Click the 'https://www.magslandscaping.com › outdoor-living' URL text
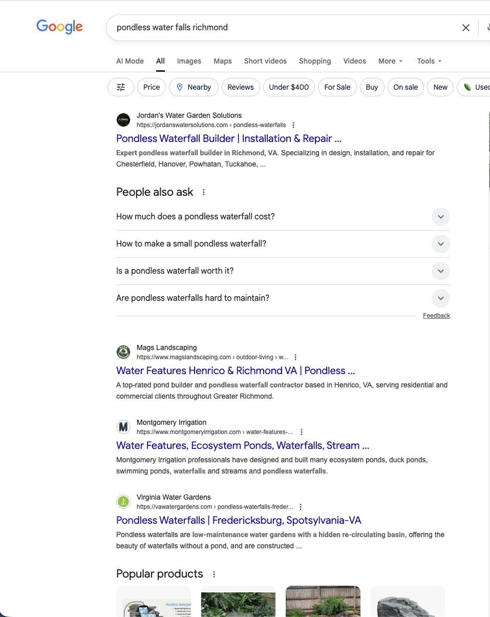Image resolution: width=490 pixels, height=617 pixels. click(212, 357)
